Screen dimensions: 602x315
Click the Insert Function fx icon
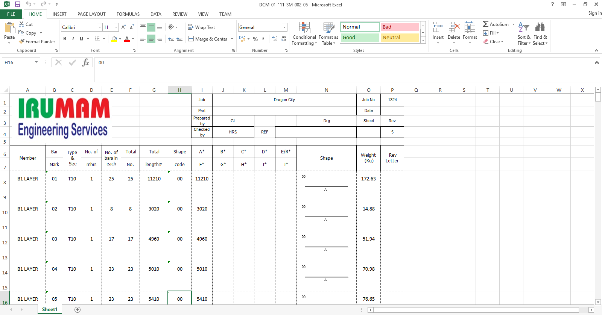pyautogui.click(x=85, y=62)
